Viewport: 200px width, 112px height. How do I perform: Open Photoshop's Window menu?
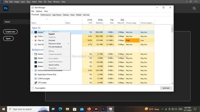pos(57,2)
